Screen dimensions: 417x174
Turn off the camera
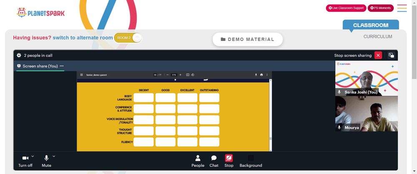tap(25, 161)
